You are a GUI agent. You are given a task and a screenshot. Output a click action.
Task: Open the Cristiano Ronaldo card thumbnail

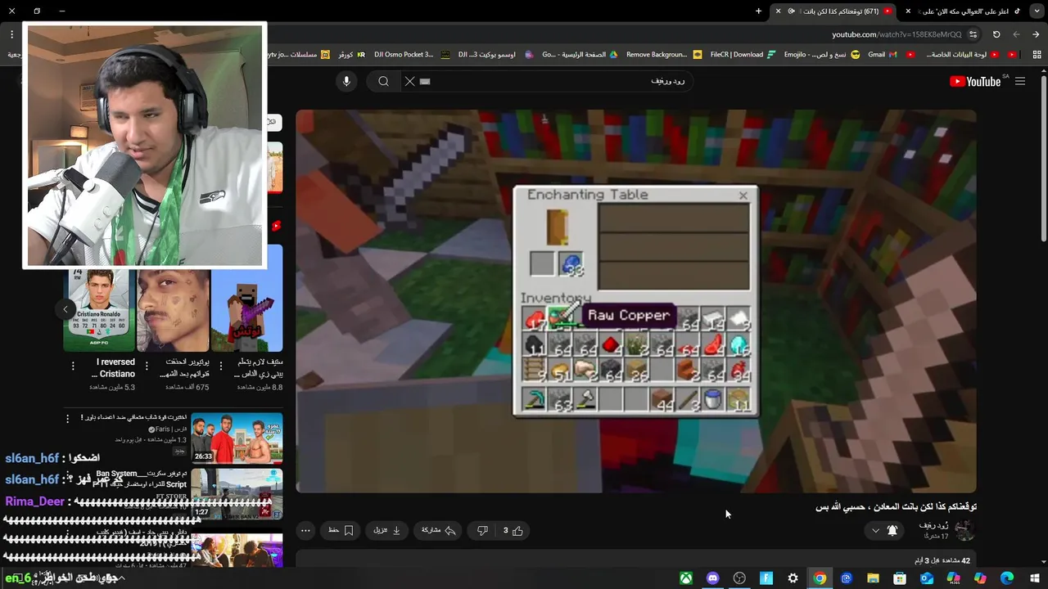click(x=99, y=310)
